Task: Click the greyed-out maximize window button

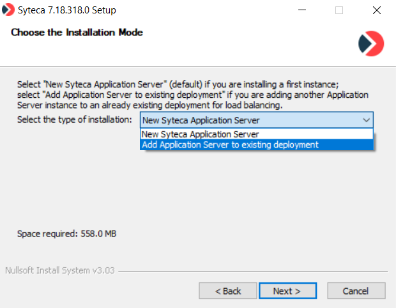Action: point(339,10)
